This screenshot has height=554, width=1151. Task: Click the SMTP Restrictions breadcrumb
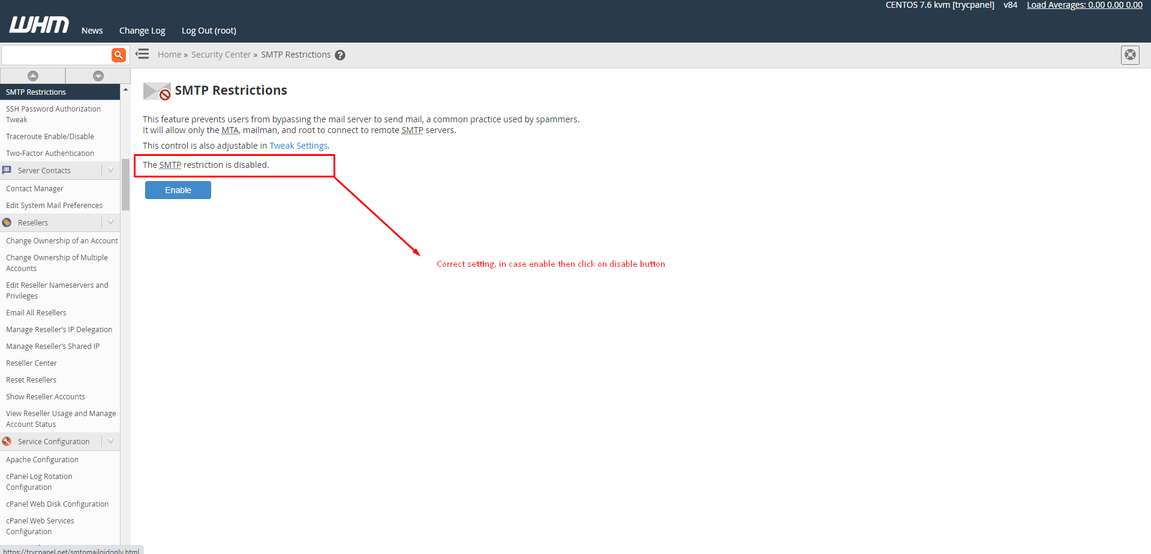pos(296,55)
